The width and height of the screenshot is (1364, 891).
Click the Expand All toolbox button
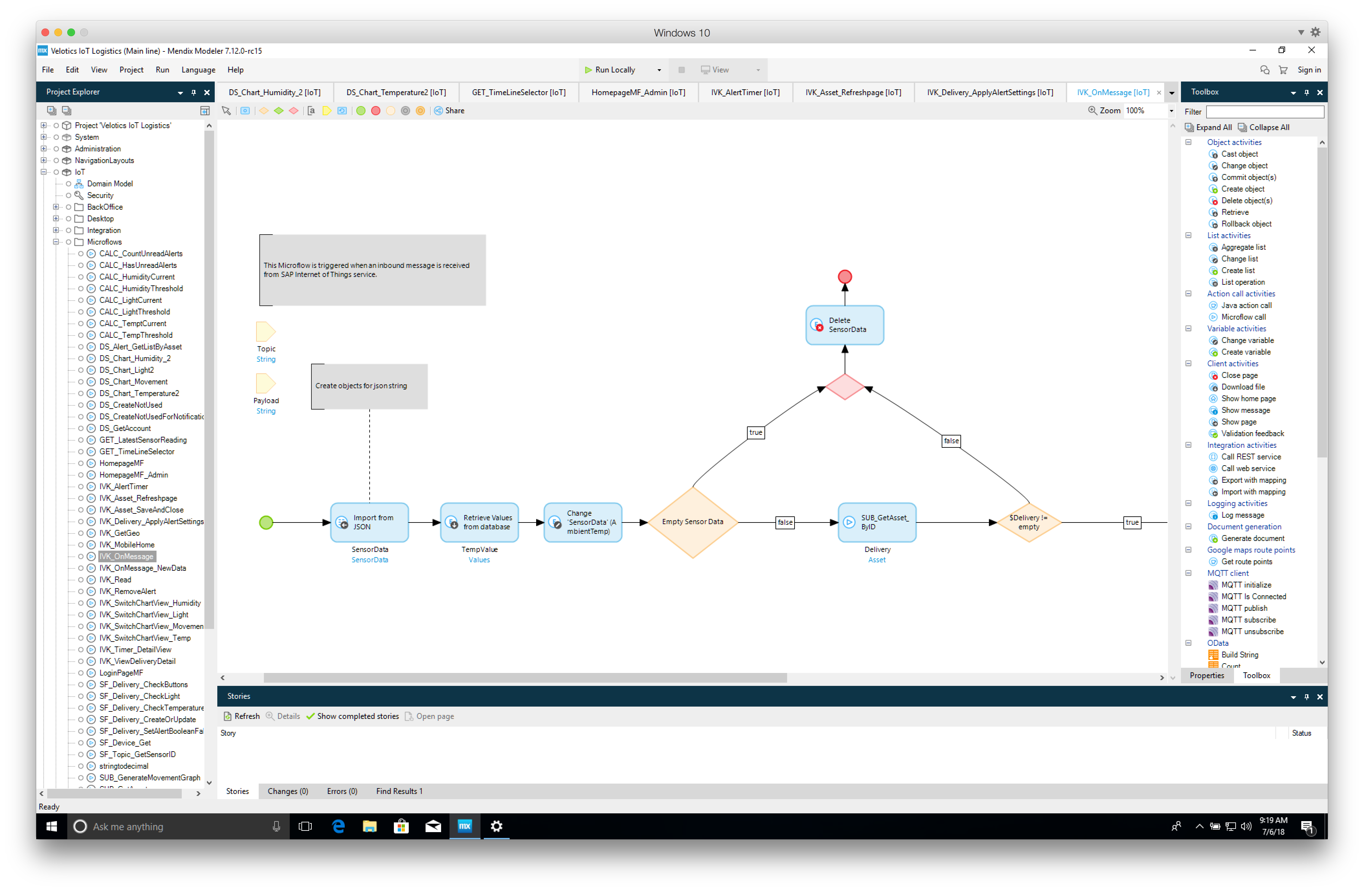click(1208, 127)
